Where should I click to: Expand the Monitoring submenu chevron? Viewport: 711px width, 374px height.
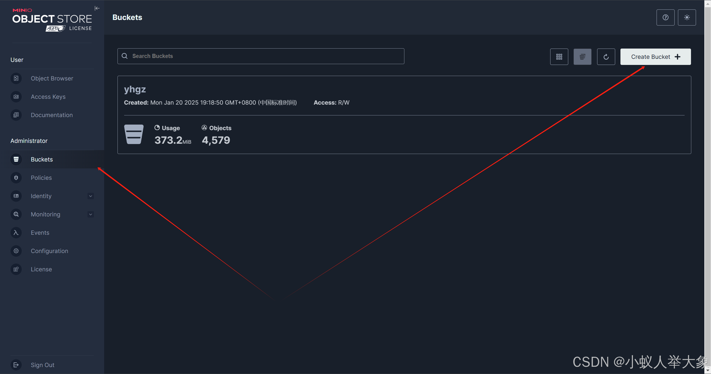pyautogui.click(x=91, y=214)
